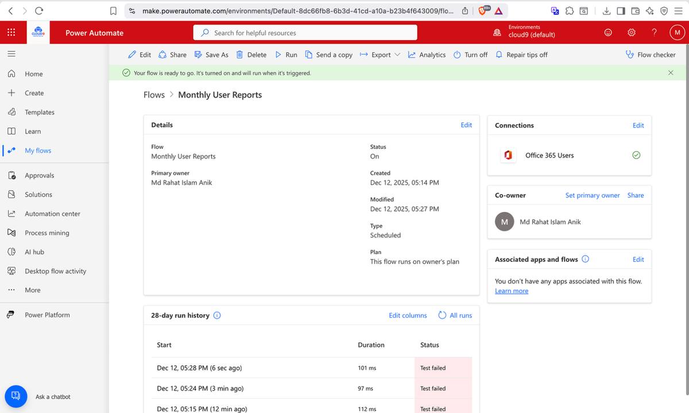Click Set primary owner link
The image size is (689, 413).
coord(593,195)
